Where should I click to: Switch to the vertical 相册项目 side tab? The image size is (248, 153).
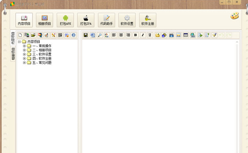(x=13, y=54)
